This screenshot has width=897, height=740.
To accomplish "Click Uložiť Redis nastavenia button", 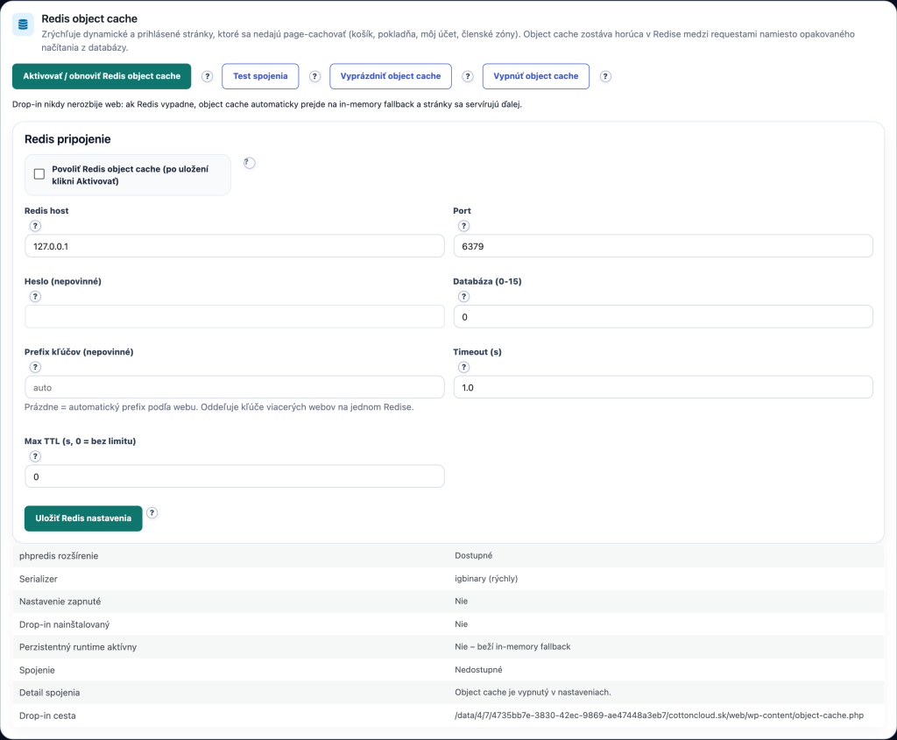I will click(x=83, y=518).
